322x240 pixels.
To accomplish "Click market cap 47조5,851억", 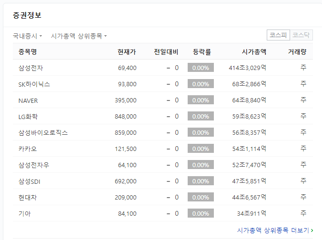I will 249,181.
